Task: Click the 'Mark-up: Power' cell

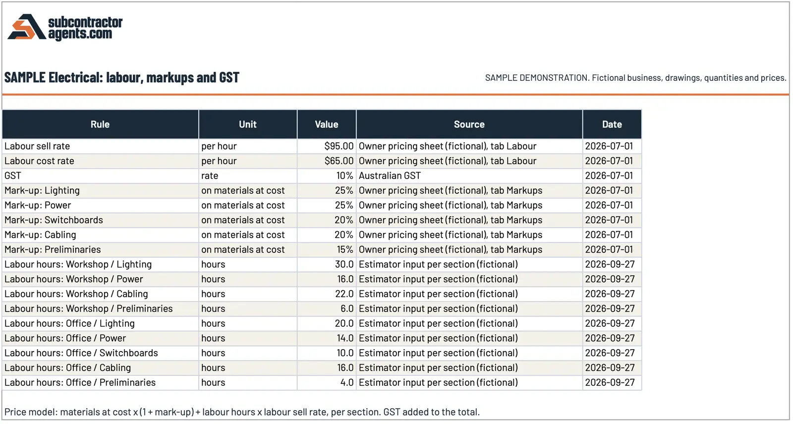Action: (100, 205)
